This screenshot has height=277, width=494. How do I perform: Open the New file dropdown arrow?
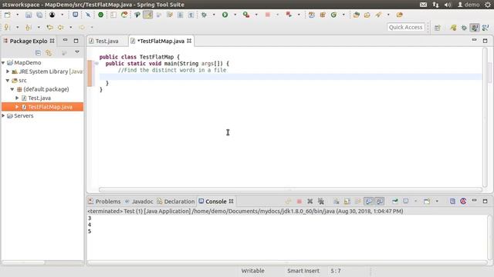point(17,15)
